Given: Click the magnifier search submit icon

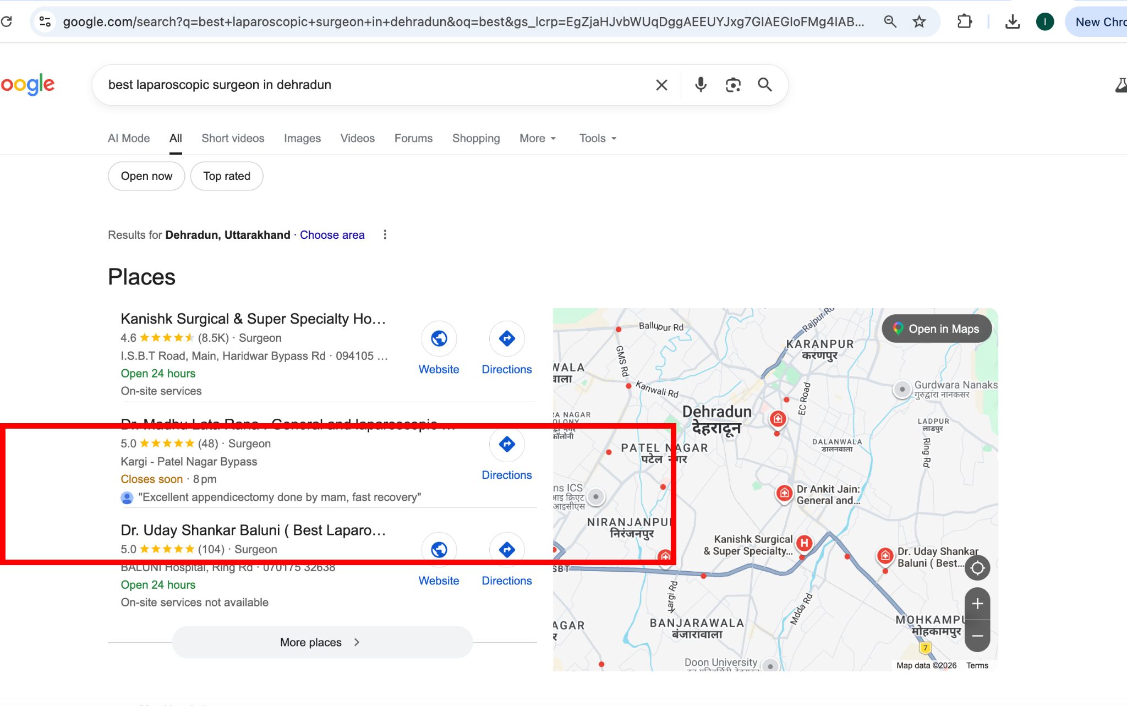Looking at the screenshot, I should (764, 85).
